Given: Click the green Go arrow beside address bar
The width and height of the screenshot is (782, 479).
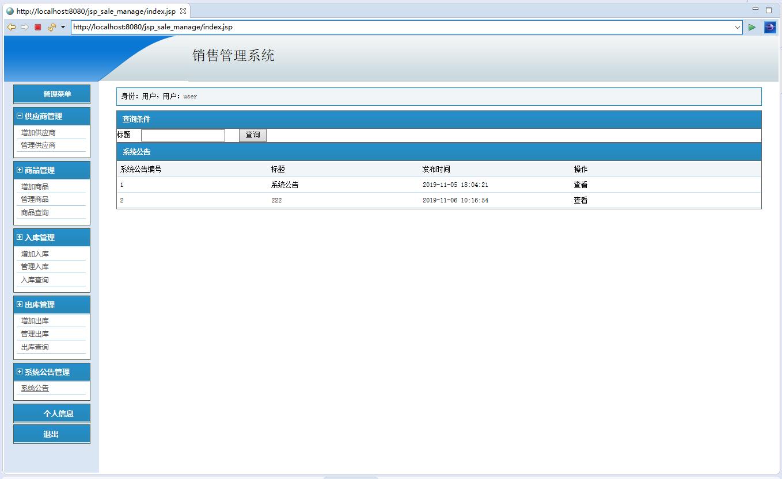Looking at the screenshot, I should click(751, 27).
